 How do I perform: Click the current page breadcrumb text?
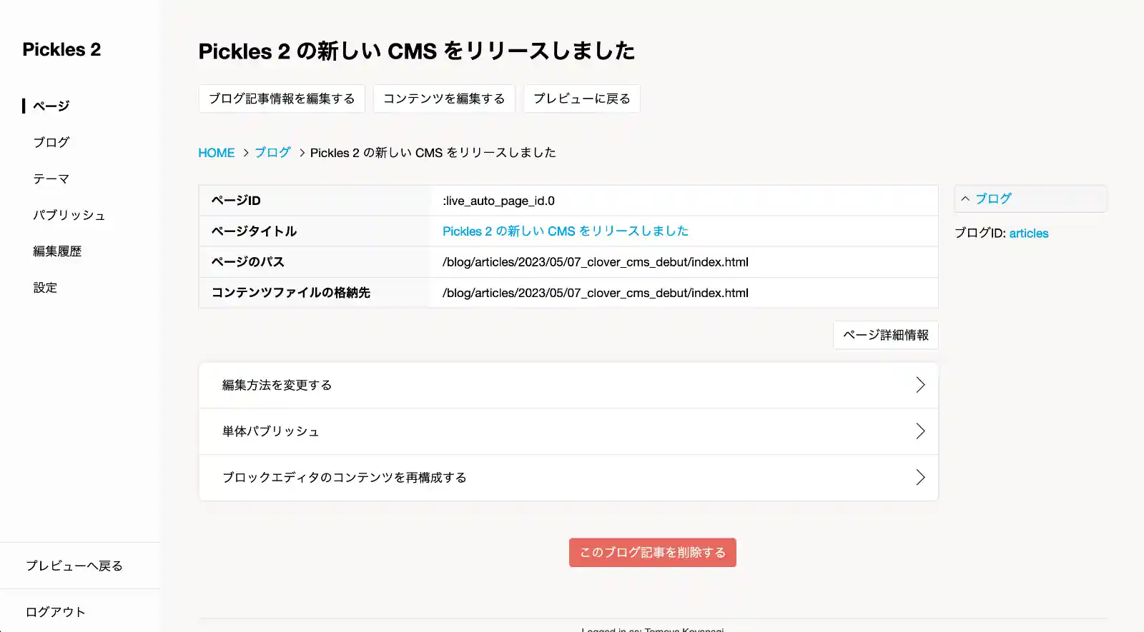pyautogui.click(x=433, y=153)
